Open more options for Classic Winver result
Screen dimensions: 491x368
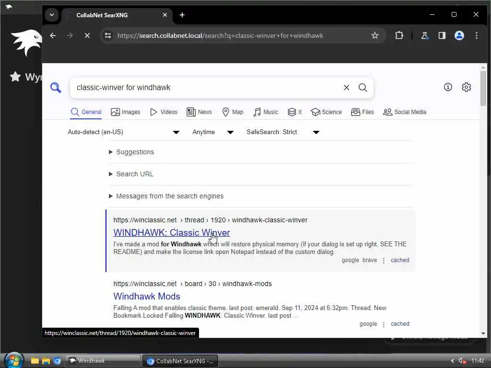pos(384,260)
